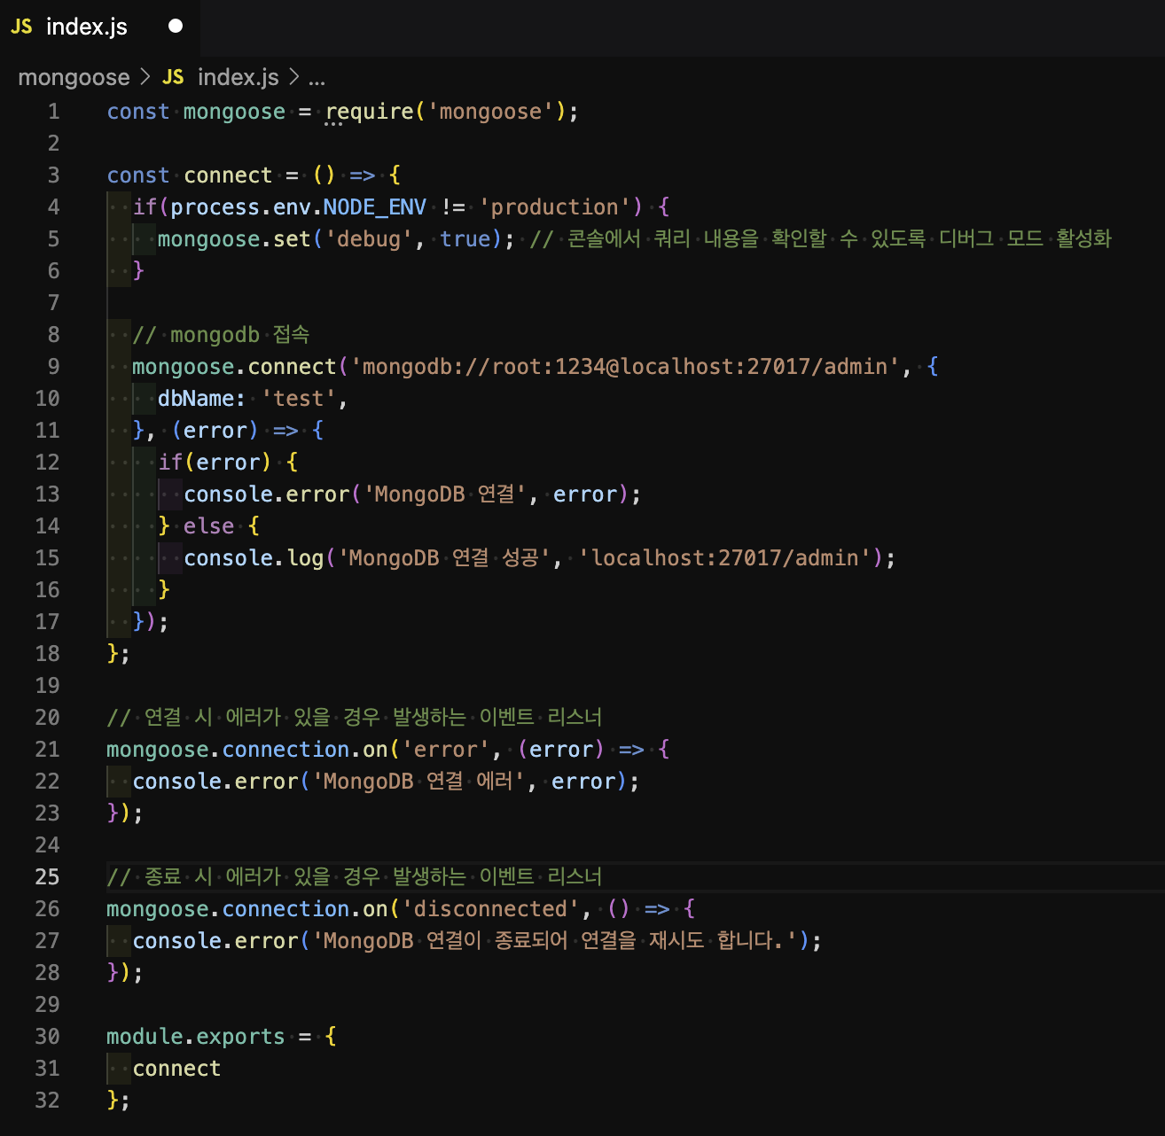1165x1136 pixels.
Task: Click 'error' event string on line 21
Action: tap(446, 750)
